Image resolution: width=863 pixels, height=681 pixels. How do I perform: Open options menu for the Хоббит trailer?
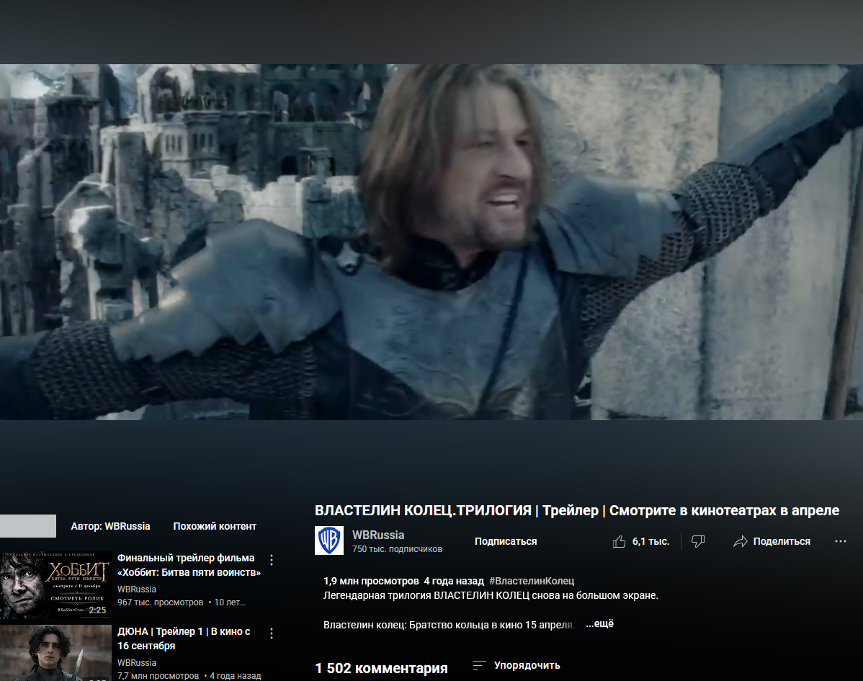[272, 560]
